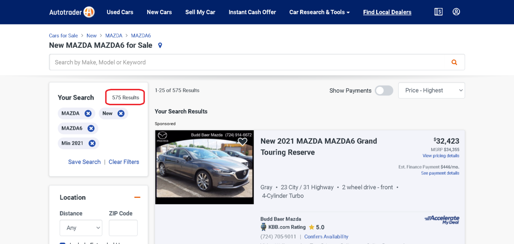Toggle the Show Payments switch
The height and width of the screenshot is (244, 514).
384,91
